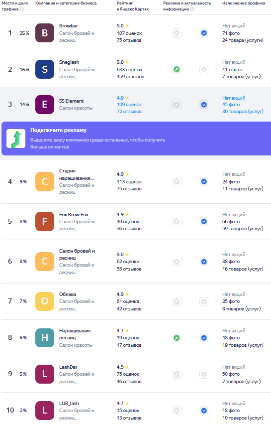271x428 pixels.
Task: Click 55 Element's blue verified checkmark
Action: 204,105
